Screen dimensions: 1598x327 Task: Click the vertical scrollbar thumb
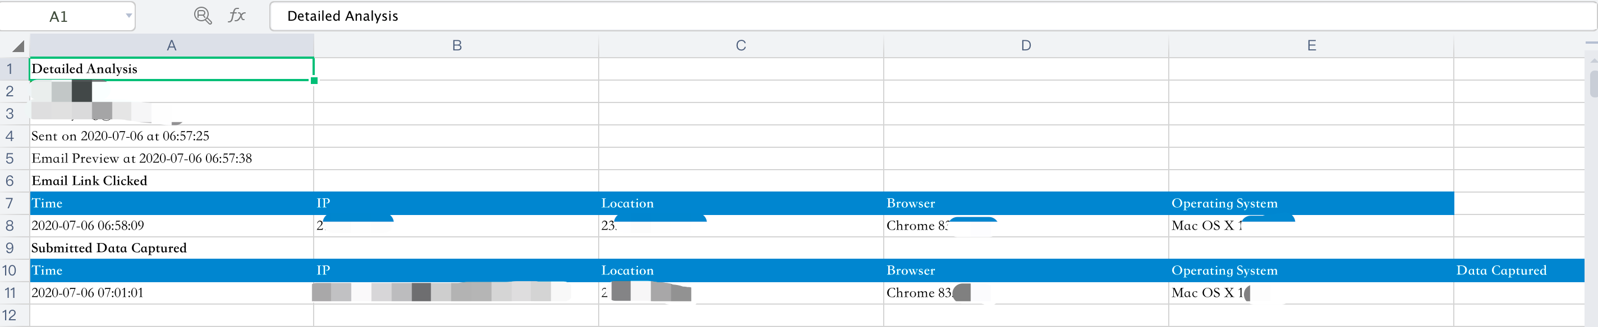[1593, 83]
